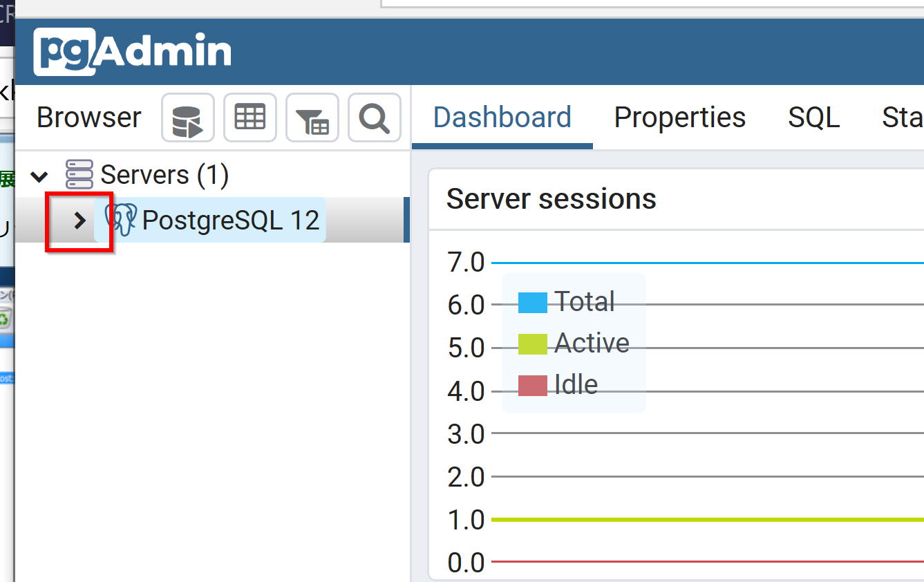Toggle the Total series blue swatch

[x=533, y=302]
